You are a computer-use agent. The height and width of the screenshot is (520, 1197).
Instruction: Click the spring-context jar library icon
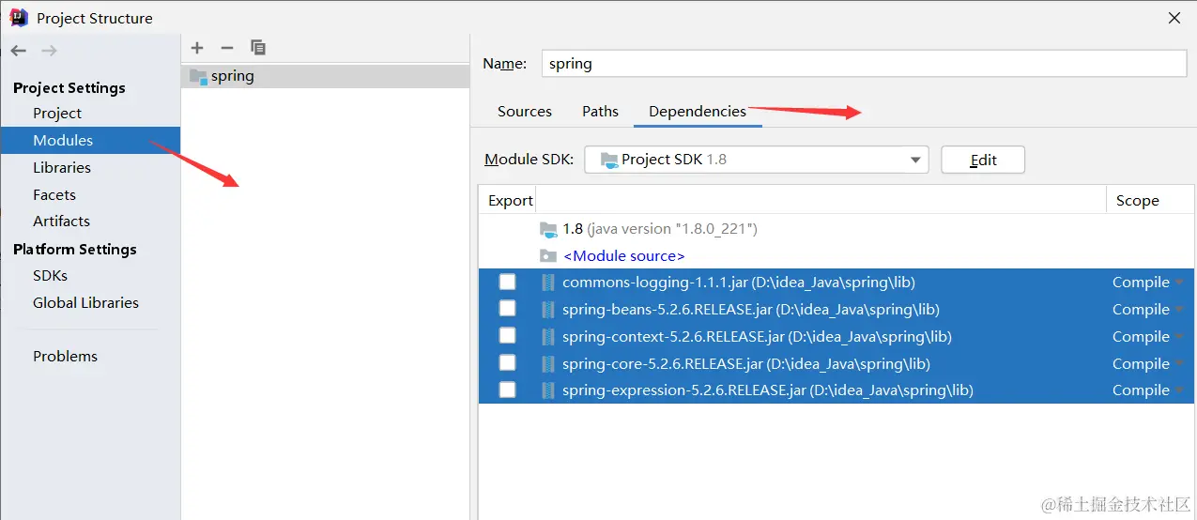548,336
